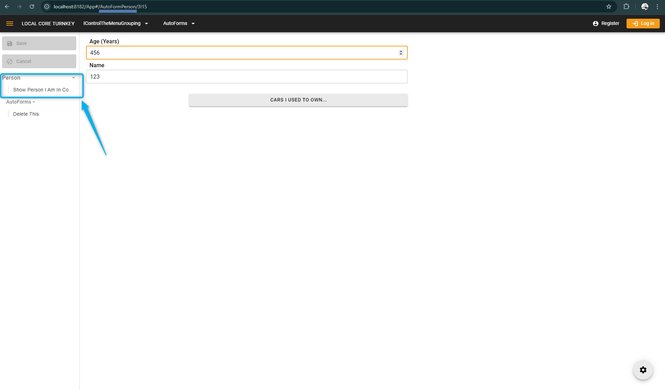This screenshot has height=390, width=665.
Task: Select Show Person I Am In Co... action
Action: click(x=43, y=90)
